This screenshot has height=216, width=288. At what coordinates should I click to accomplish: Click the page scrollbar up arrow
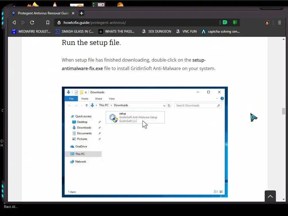click(x=283, y=39)
